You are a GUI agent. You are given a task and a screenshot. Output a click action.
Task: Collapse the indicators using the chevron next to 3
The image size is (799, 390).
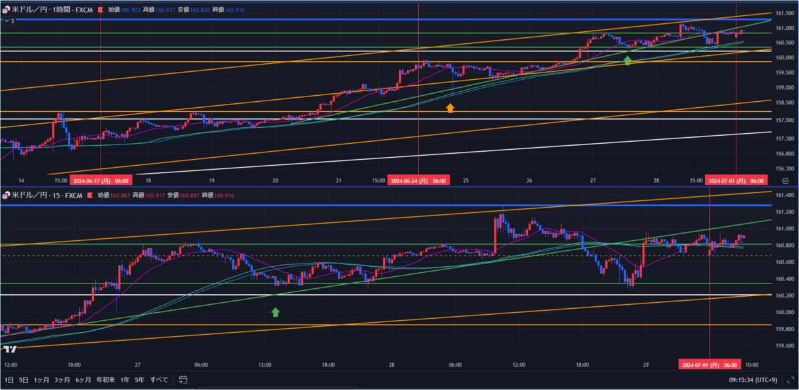pyautogui.click(x=5, y=21)
